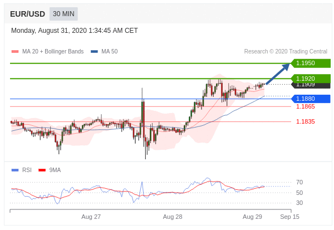Click the 30 MIN timeframe badge
334x230 pixels.
point(63,14)
